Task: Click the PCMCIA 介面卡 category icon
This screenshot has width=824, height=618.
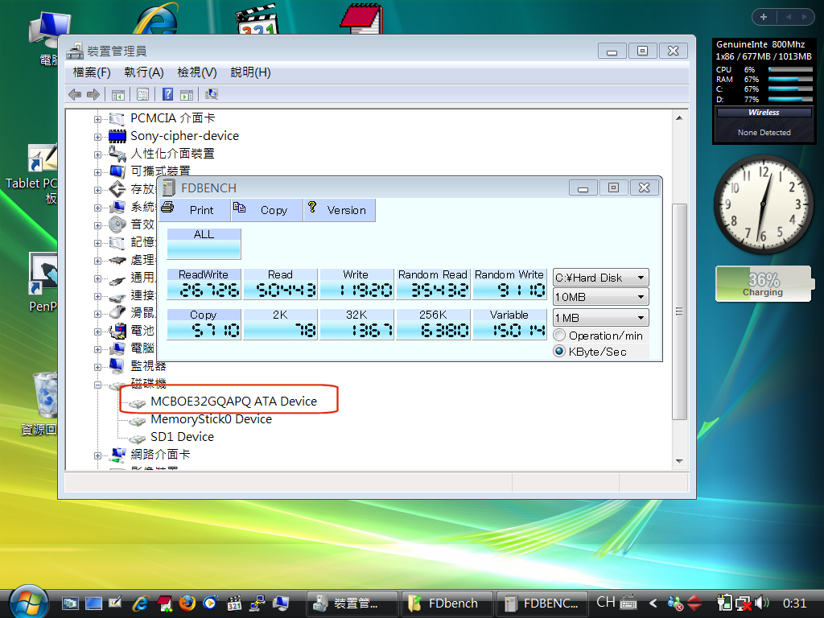Action: click(117, 119)
